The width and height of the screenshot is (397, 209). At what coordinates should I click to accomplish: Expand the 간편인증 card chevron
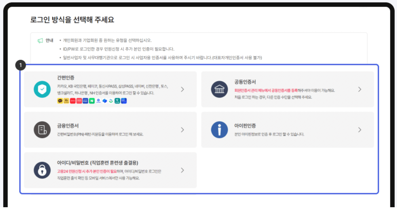click(182, 89)
